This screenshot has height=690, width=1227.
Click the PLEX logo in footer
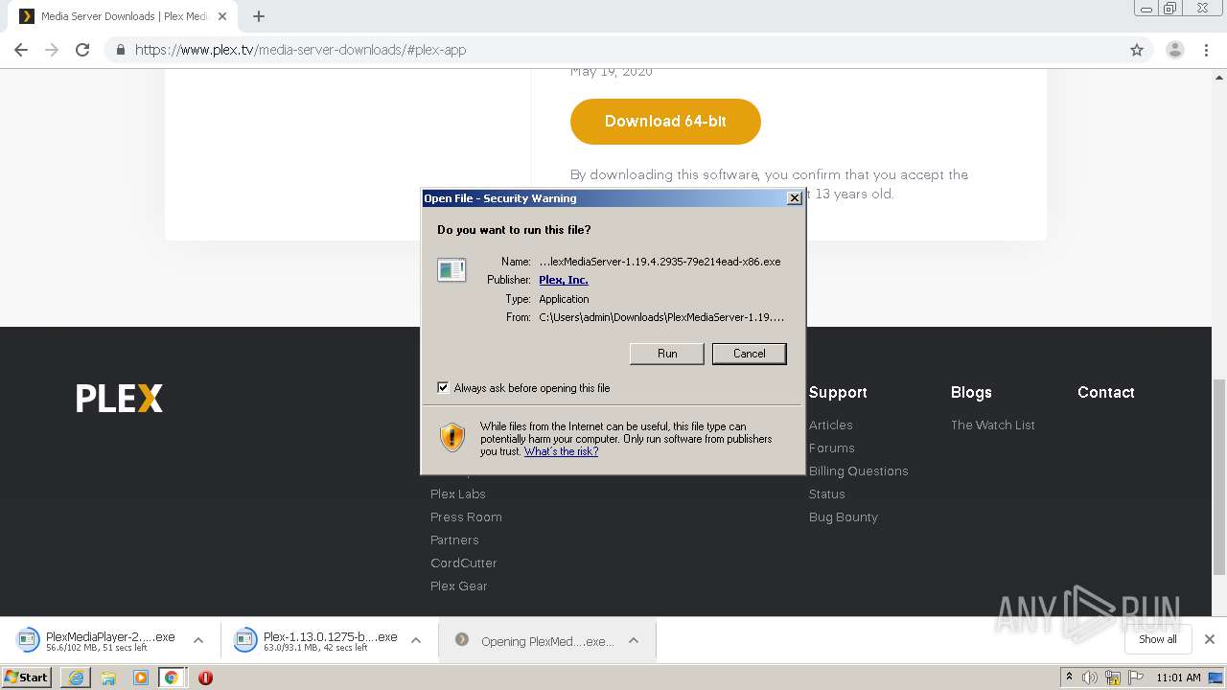(120, 398)
